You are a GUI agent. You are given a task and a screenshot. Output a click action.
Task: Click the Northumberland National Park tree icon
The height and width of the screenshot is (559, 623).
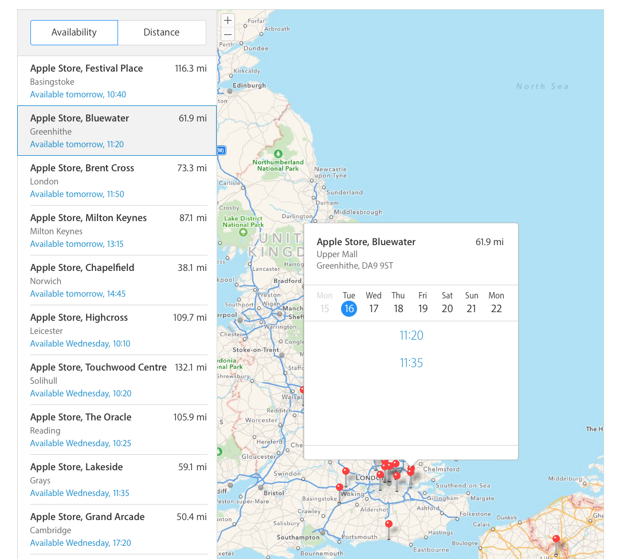click(x=278, y=153)
